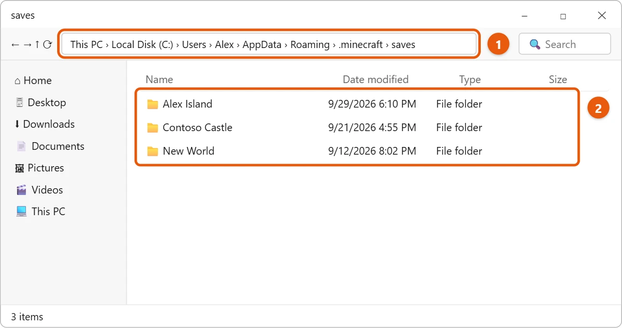Click File folder type of New World

(459, 151)
